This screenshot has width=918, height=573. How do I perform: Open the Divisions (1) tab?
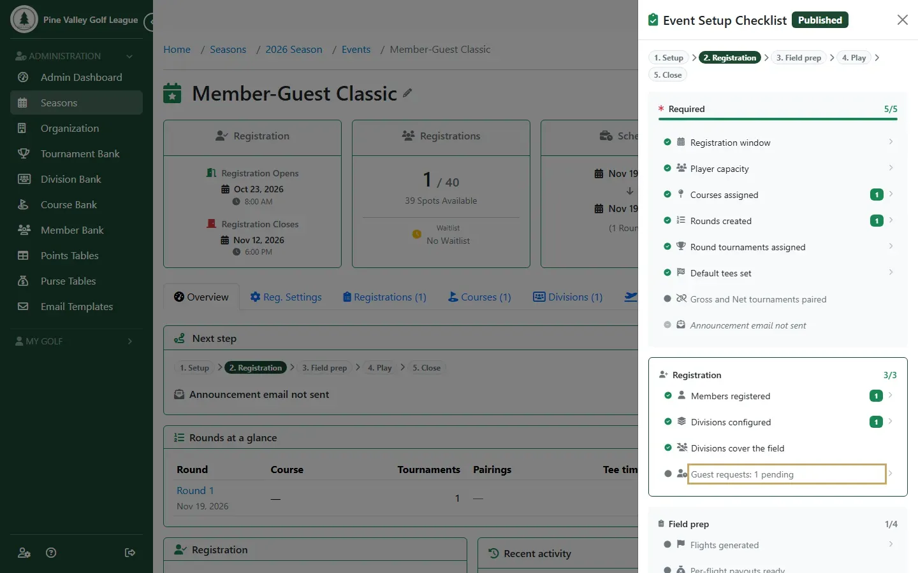[x=567, y=297]
